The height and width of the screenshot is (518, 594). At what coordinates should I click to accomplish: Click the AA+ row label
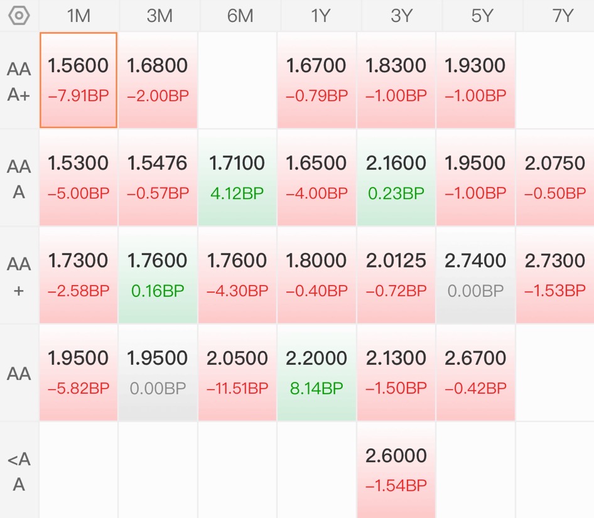19,276
